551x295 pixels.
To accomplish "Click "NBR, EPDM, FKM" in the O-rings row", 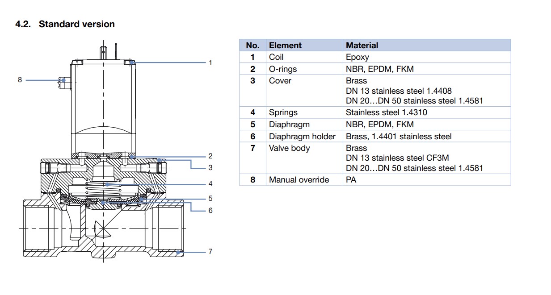I will (x=380, y=69).
